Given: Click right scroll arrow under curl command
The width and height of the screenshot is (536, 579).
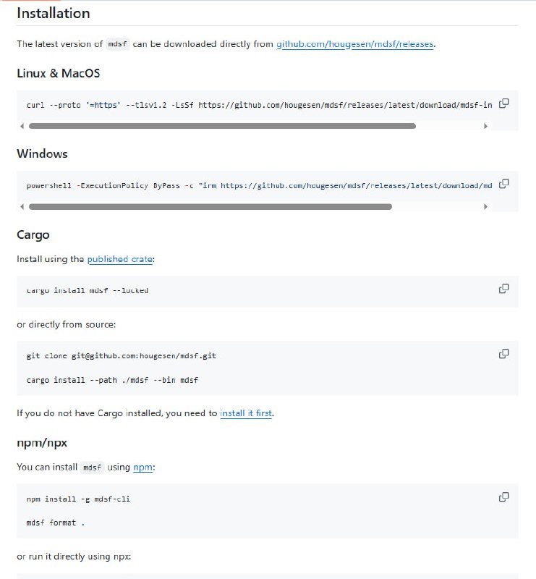Looking at the screenshot, I should coord(485,126).
